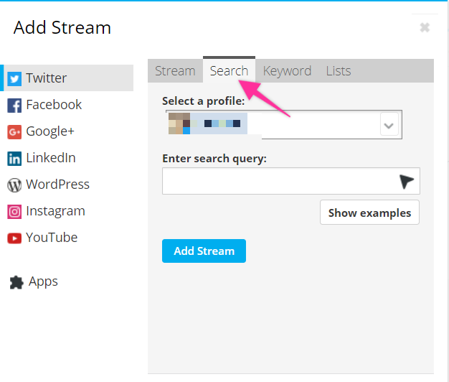Image resolution: width=449 pixels, height=382 pixels.
Task: Pick the WordPress logo icon
Action: coord(14,185)
